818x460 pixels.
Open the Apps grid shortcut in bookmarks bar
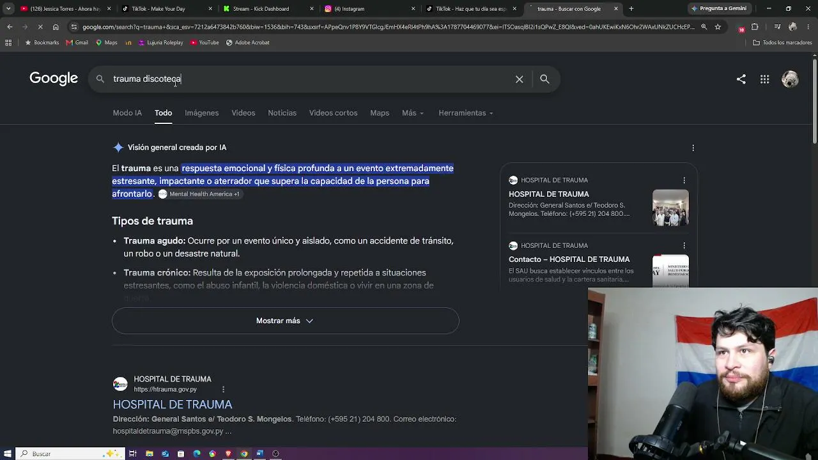8,43
